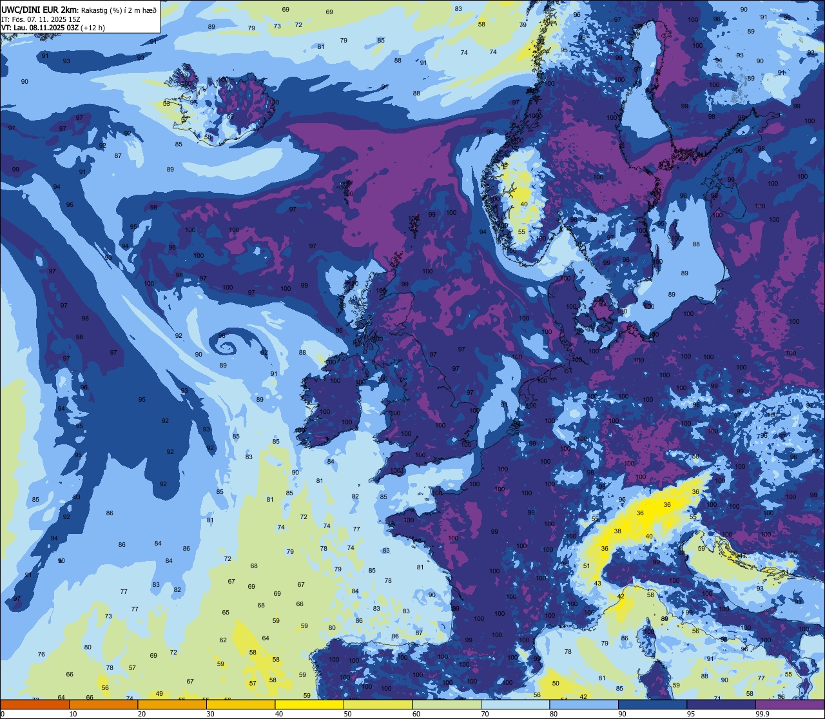
Task: Click the 70–80% pale blue legend swatch
Action: click(515, 704)
